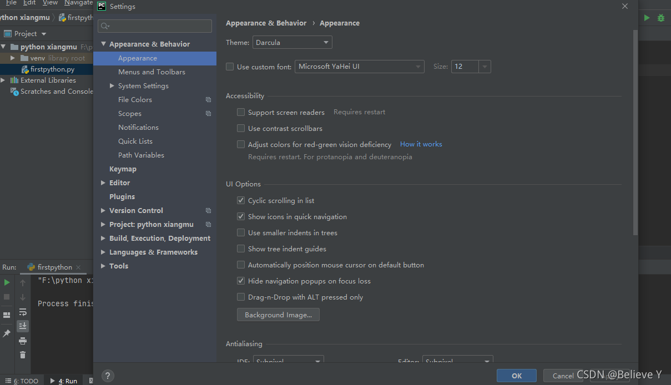Viewport: 671px width, 385px height.
Task: Uncheck Cyclic scrolling in list
Action: point(241,200)
